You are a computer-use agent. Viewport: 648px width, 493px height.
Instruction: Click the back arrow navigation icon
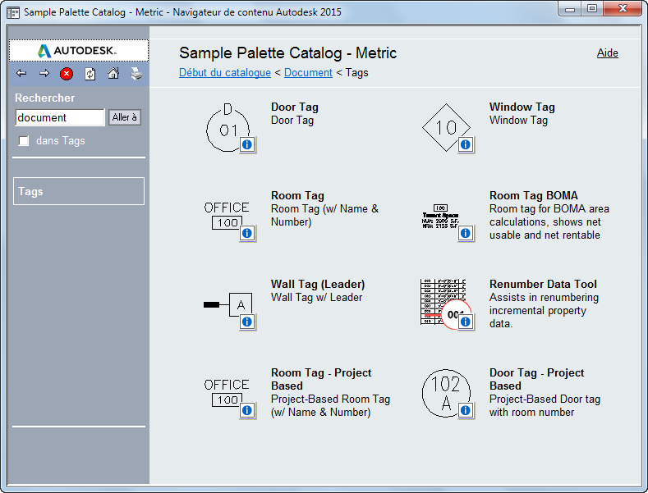pos(21,74)
